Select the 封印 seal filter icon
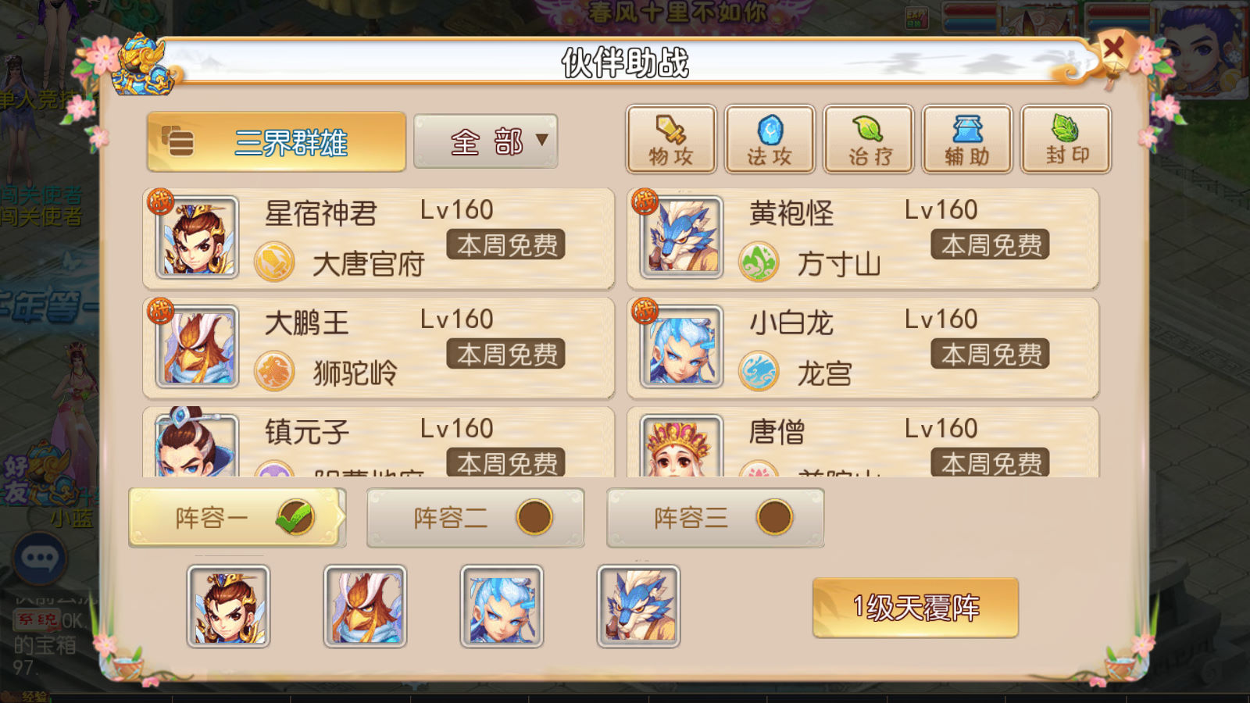Viewport: 1250px width, 703px height. [x=1066, y=139]
